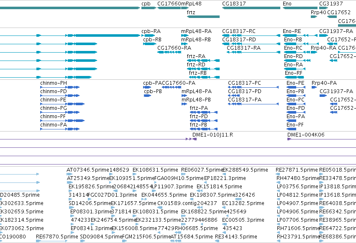Select the CG18317-RD transcript label
This screenshot has height=243, width=356.
[239, 39]
